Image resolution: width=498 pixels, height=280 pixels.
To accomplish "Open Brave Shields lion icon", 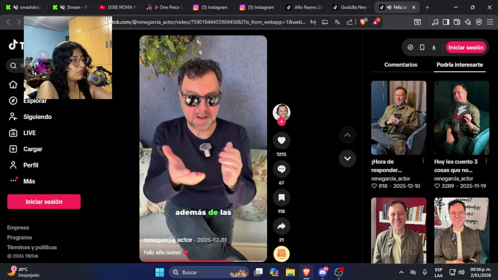I will [x=363, y=22].
